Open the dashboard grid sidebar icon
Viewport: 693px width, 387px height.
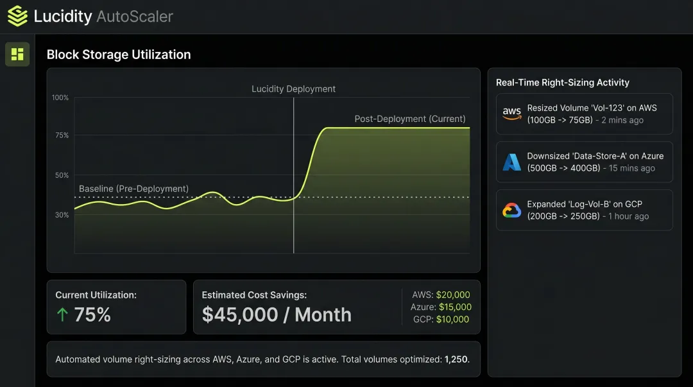(x=17, y=54)
